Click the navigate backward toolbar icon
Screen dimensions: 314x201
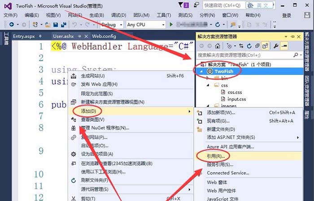pyautogui.click(x=12, y=25)
